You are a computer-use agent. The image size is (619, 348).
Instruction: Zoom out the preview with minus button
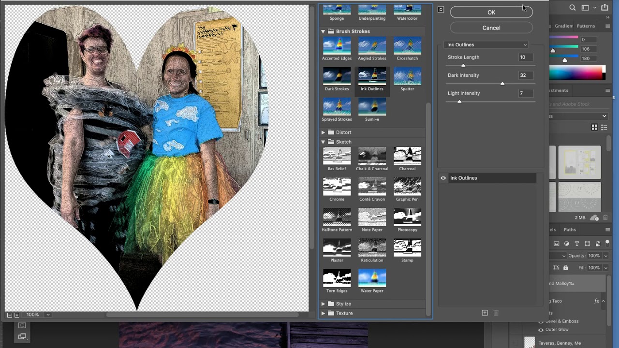pos(10,315)
